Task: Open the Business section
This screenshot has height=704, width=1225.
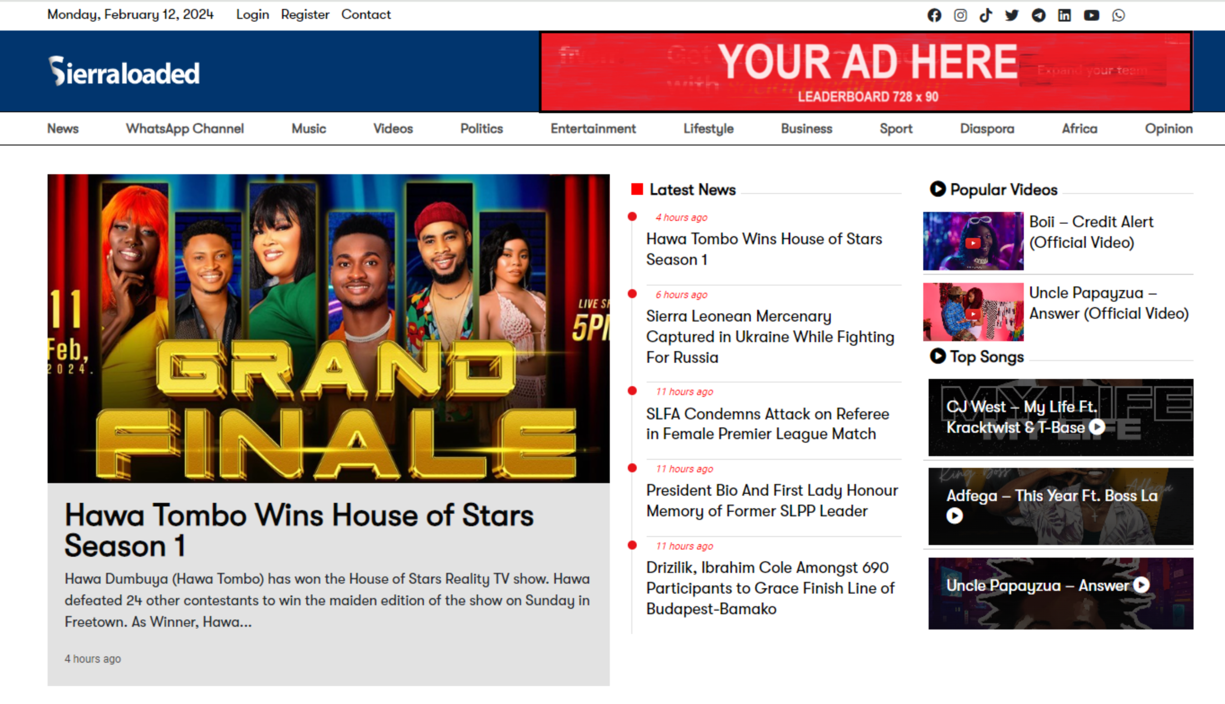Action: pos(806,129)
